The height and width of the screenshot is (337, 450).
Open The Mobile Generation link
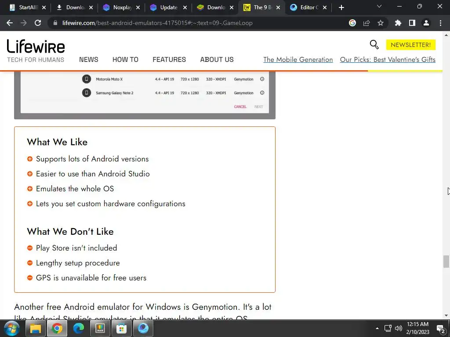click(x=298, y=60)
